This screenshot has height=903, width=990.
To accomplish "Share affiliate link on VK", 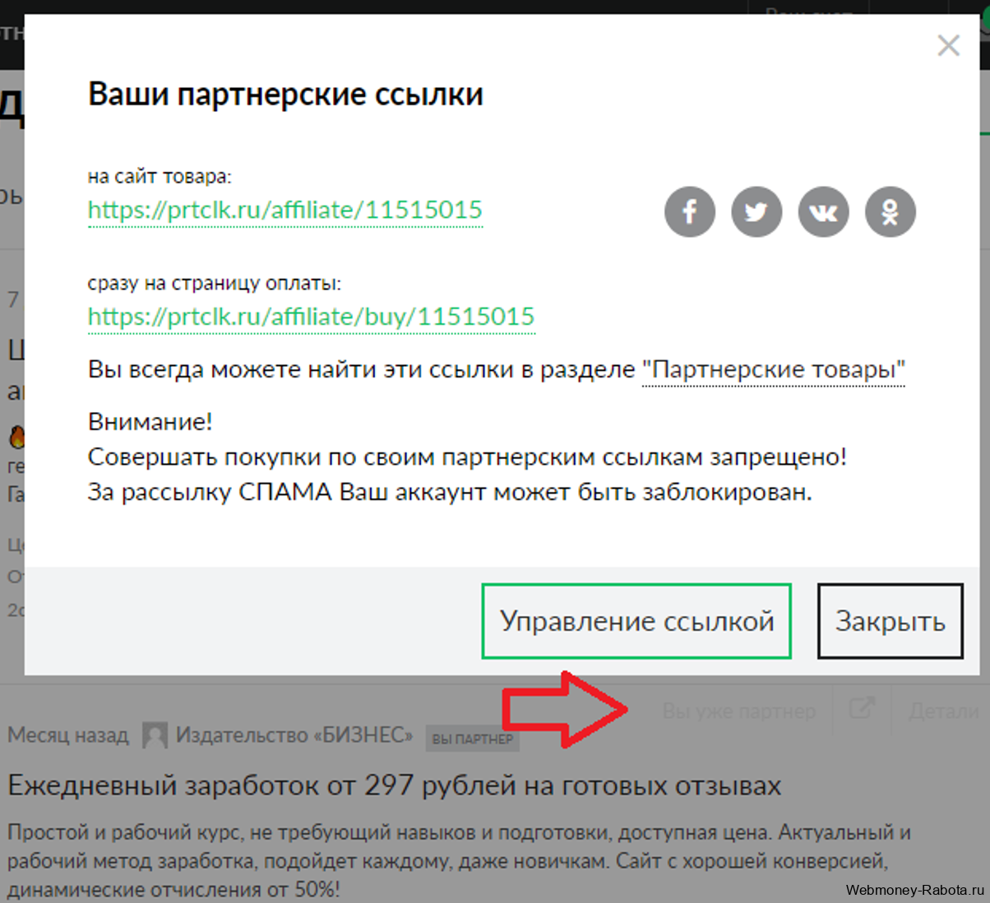I will pos(823,211).
